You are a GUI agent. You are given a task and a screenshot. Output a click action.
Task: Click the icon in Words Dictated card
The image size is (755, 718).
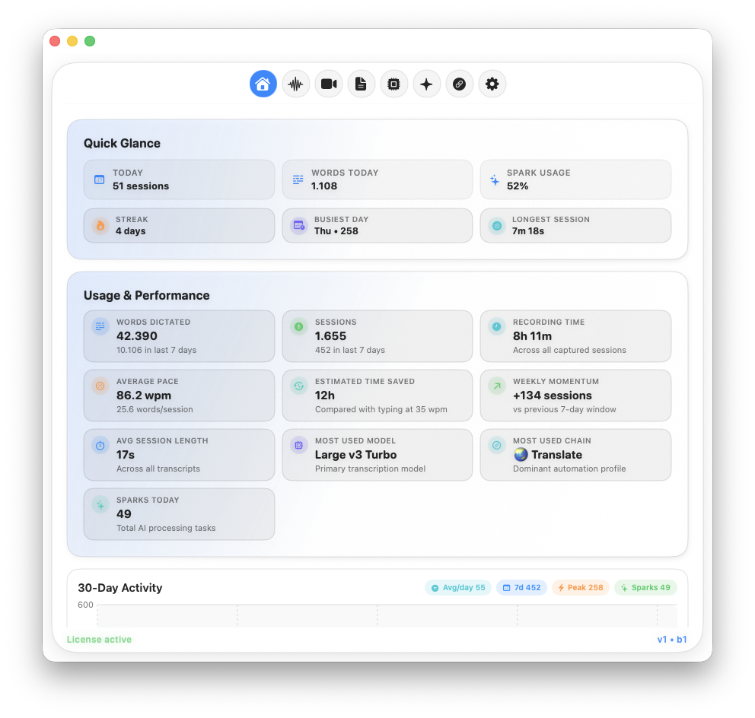click(100, 326)
